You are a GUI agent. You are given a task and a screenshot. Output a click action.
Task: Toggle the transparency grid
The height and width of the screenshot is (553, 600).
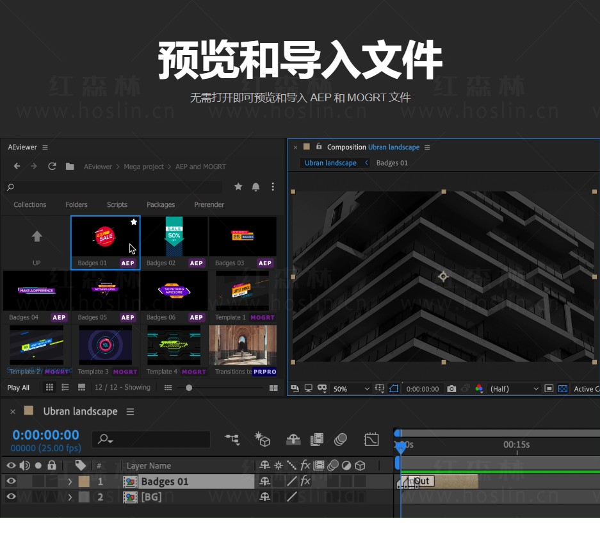[x=563, y=389]
